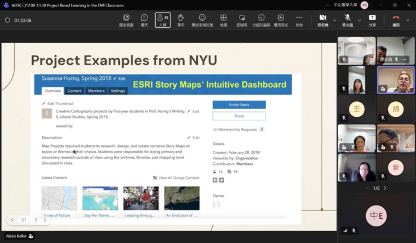Open the Leaping through thumbnail with dancer
The width and height of the screenshot is (416, 243).
coord(141,199)
